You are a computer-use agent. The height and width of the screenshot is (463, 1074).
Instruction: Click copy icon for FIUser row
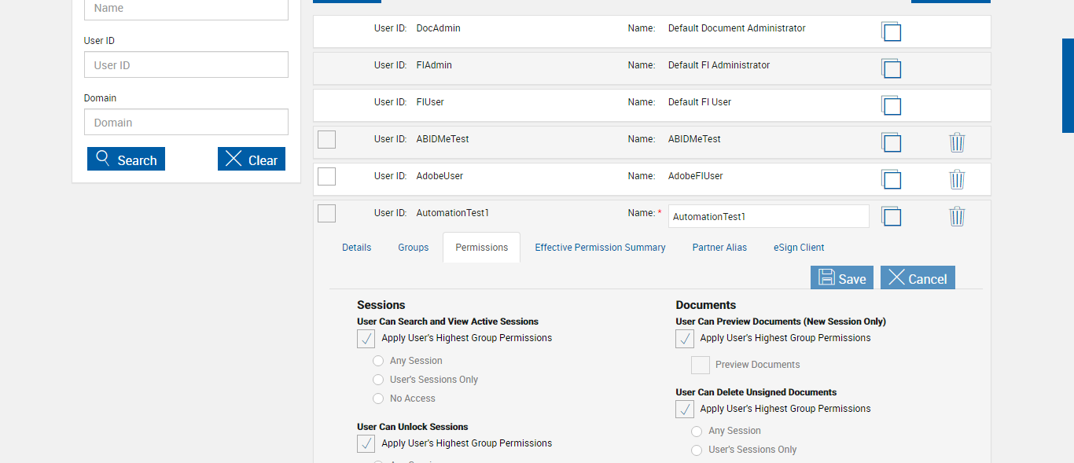point(891,105)
